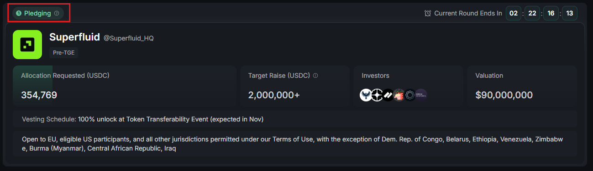Click the Superfluid project title
The height and width of the screenshot is (171, 593).
(x=74, y=37)
